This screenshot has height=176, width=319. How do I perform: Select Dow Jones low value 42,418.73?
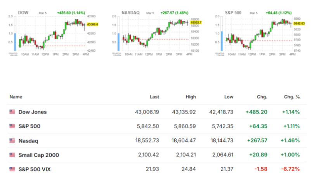tap(221, 112)
